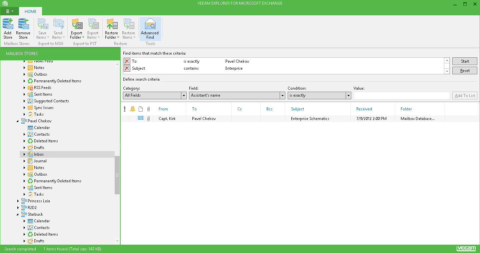Expand the Princess Leia mailbox
480x253 pixels.
pyautogui.click(x=18, y=201)
